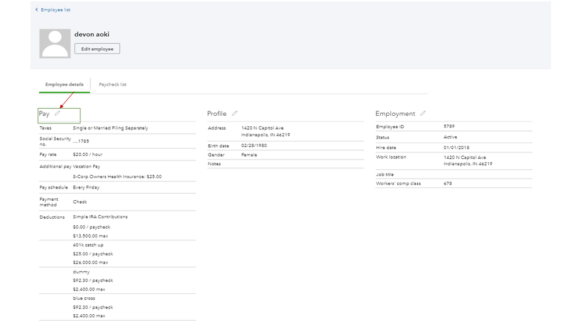Click the 'Check' payment method value
582x327 pixels.
tap(80, 202)
